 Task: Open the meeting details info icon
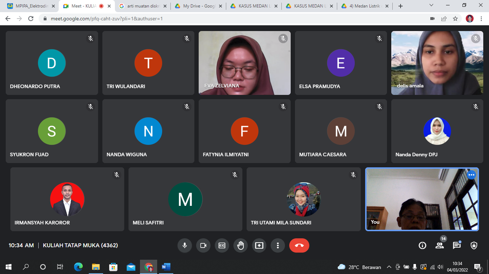pyautogui.click(x=422, y=245)
